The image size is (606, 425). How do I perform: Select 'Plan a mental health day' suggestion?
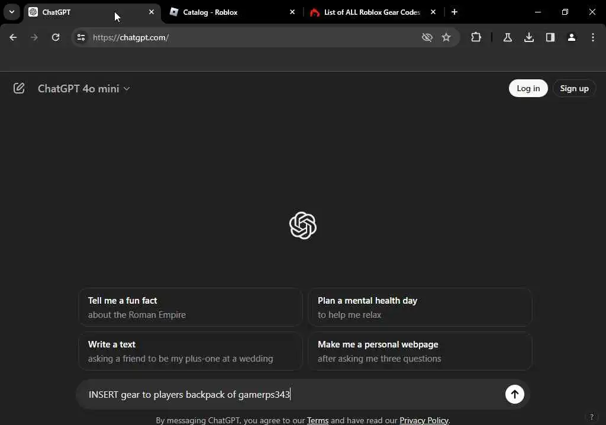tap(420, 307)
